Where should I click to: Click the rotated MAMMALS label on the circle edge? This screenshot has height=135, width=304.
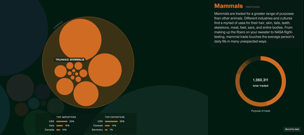(x=58, y=25)
